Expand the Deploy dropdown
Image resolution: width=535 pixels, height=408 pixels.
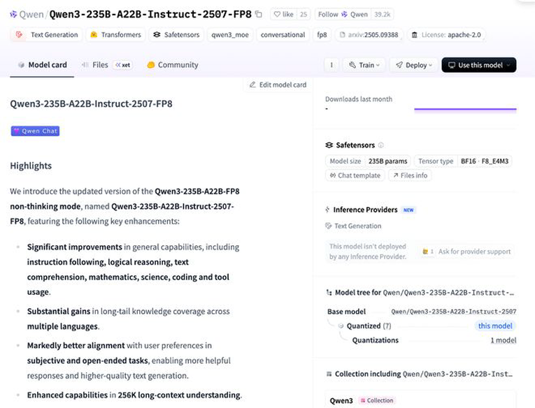[x=413, y=65]
